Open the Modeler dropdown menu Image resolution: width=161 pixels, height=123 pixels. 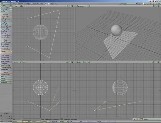[x=6, y=6]
